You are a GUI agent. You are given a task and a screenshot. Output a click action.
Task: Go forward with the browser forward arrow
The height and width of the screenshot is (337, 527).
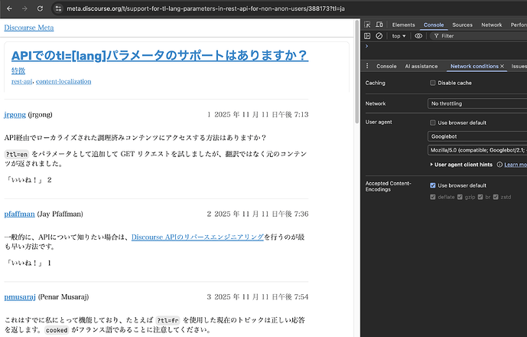[24, 8]
